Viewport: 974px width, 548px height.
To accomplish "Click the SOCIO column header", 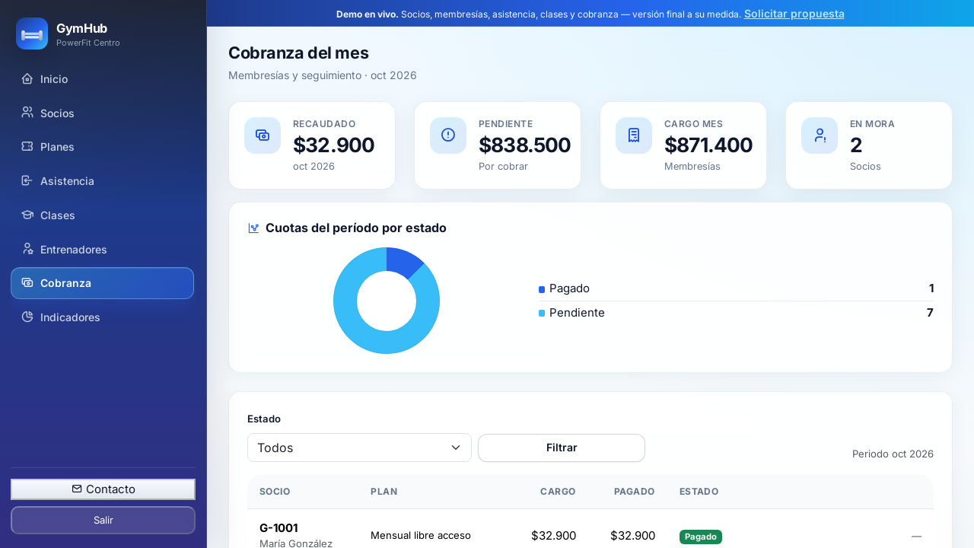I will click(x=275, y=492).
